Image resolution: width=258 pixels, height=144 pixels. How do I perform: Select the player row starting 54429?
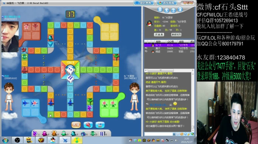click(x=169, y=48)
